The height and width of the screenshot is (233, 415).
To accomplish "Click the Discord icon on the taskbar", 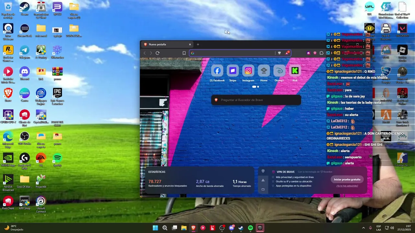I will [231, 228].
